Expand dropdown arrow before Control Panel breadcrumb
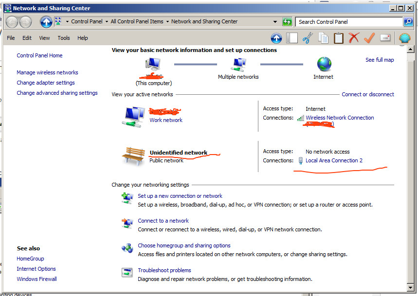Image resolution: width=418 pixels, height=296 pixels. pos(67,21)
